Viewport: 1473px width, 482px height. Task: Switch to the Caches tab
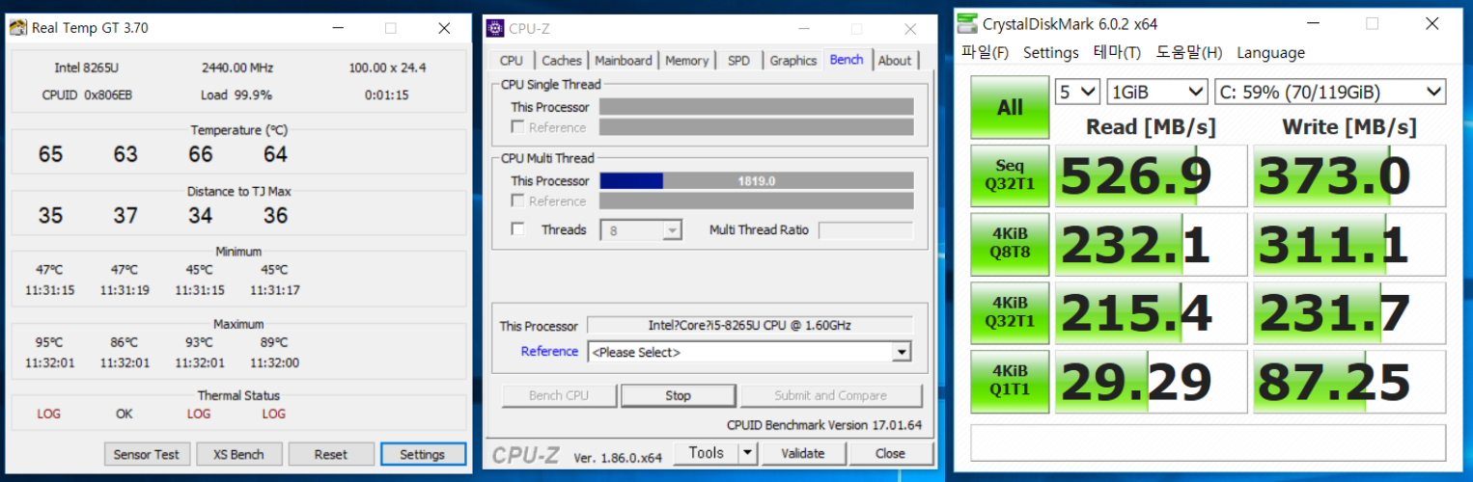(x=562, y=60)
